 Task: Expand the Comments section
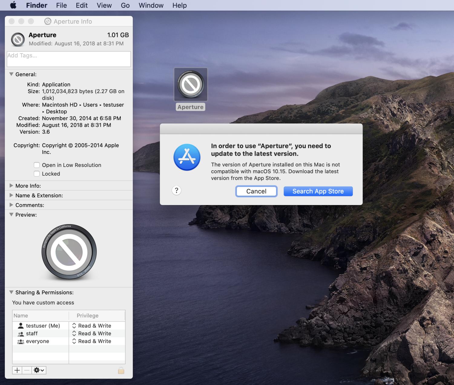11,205
